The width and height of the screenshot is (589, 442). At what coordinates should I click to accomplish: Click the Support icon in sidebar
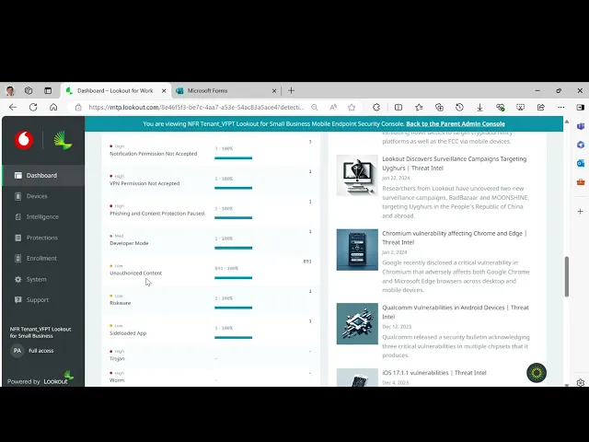(17, 300)
